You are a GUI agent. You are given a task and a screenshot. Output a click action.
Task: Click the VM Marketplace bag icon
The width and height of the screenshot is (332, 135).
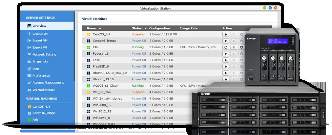29,90
